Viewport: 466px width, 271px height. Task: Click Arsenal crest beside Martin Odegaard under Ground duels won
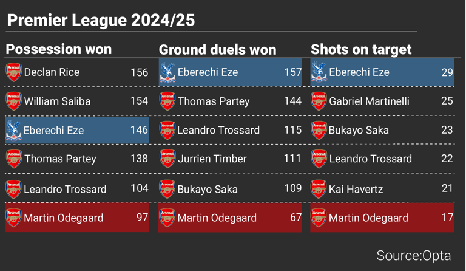167,218
